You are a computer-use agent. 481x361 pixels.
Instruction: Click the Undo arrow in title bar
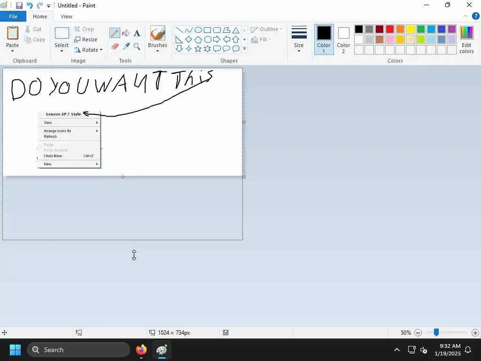tap(30, 6)
